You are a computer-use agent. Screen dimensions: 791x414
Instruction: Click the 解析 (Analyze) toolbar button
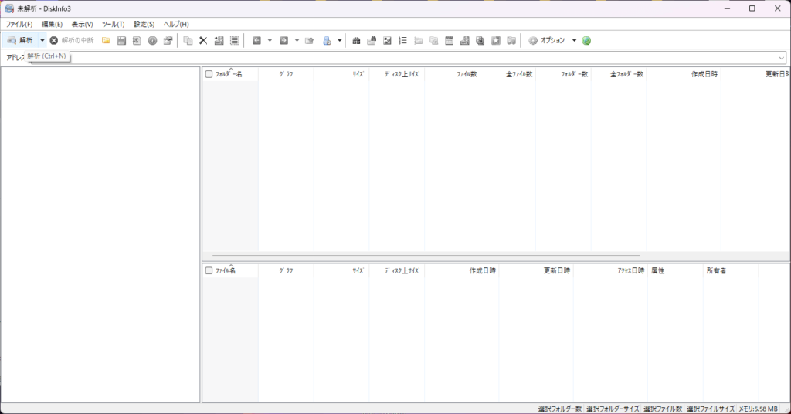point(20,40)
